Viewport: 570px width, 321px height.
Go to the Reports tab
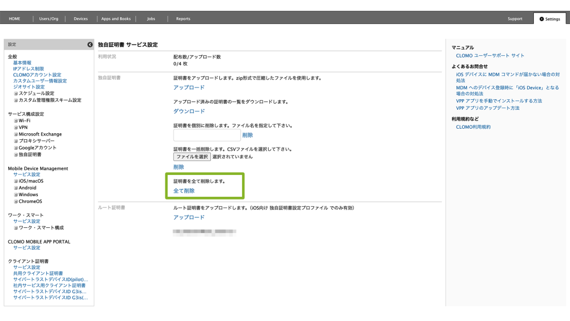(x=183, y=19)
